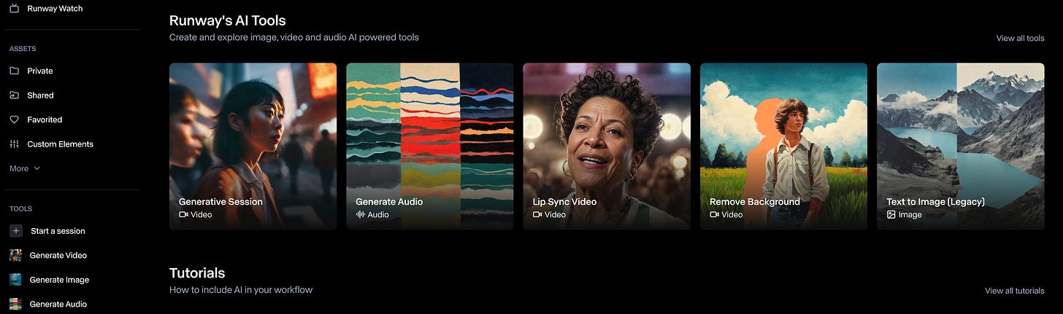1063x314 pixels.
Task: Click the Runway's AI Tools heading
Action: pyautogui.click(x=228, y=20)
